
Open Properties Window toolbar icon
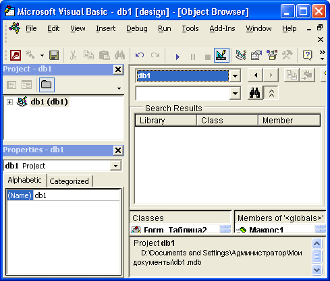(256, 55)
